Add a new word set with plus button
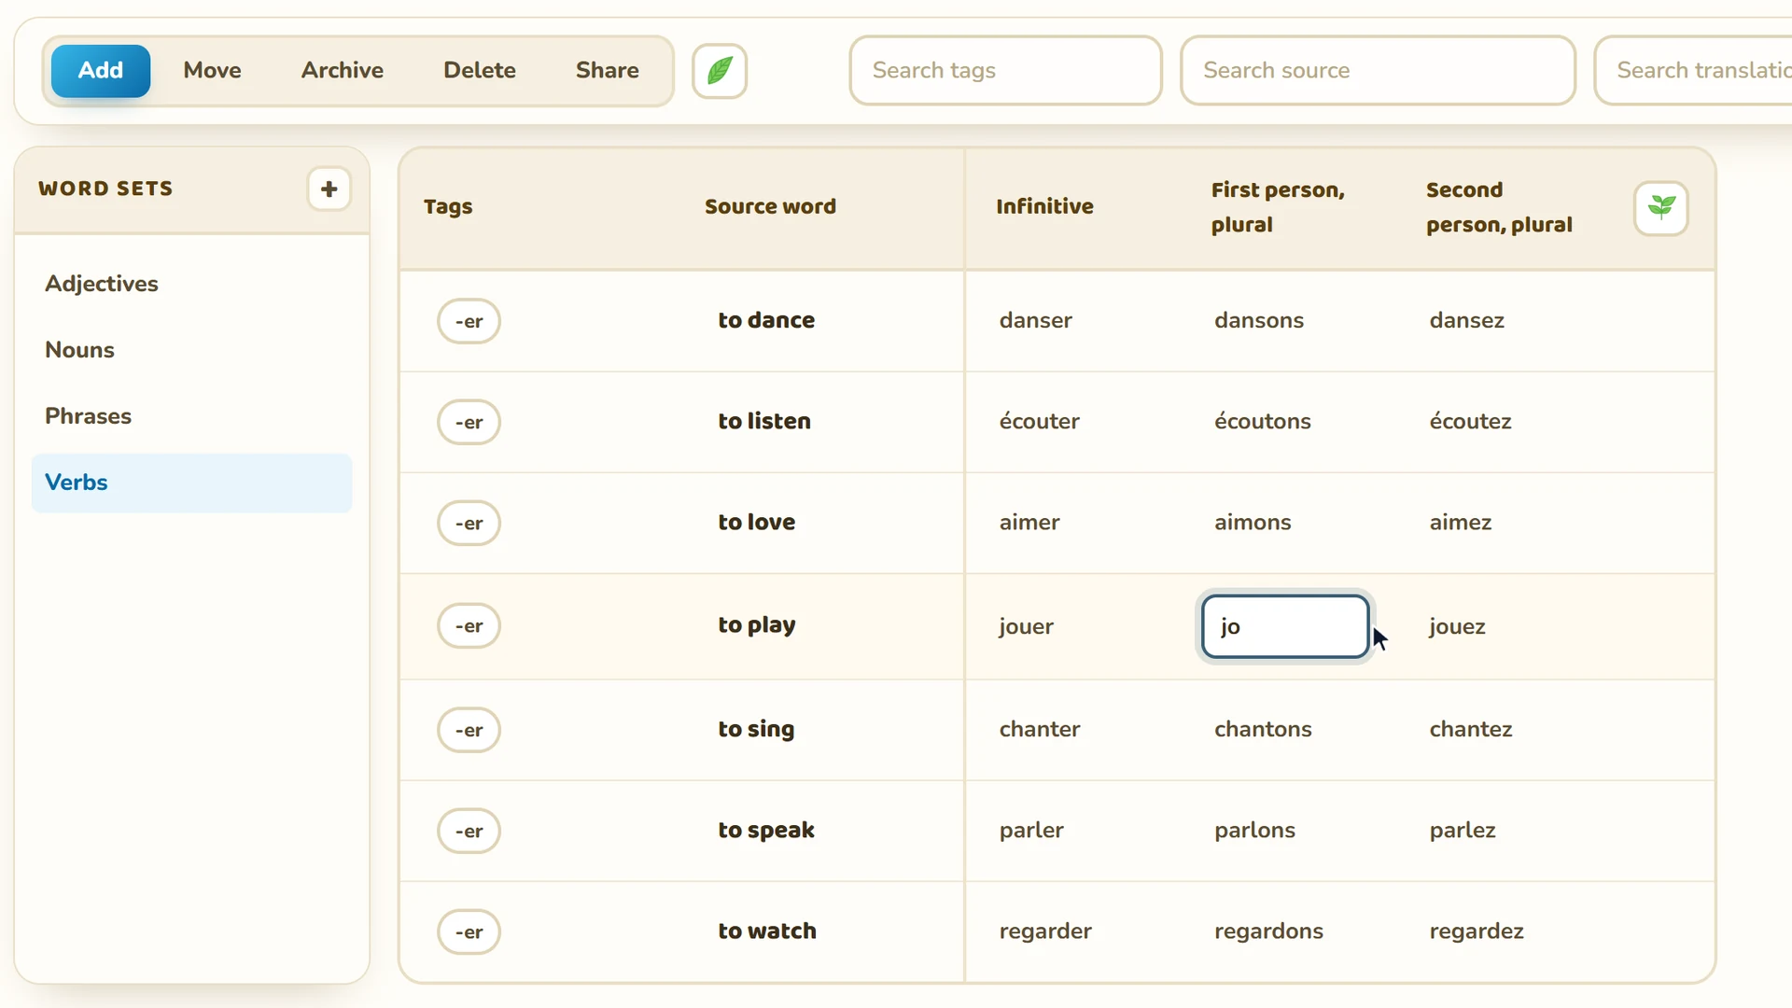The width and height of the screenshot is (1792, 1008). 329,189
